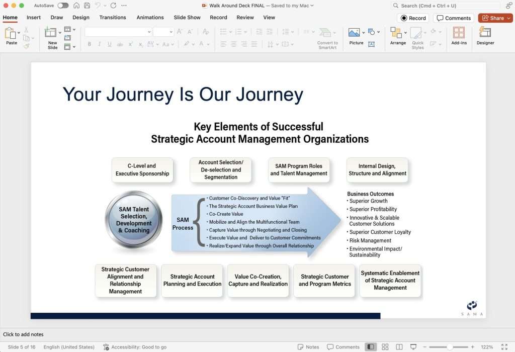Start the slide show from status bar icon

pos(413,347)
